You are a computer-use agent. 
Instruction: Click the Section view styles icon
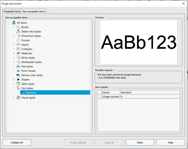18,75
